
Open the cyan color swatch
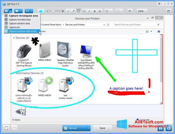tap(41, 11)
